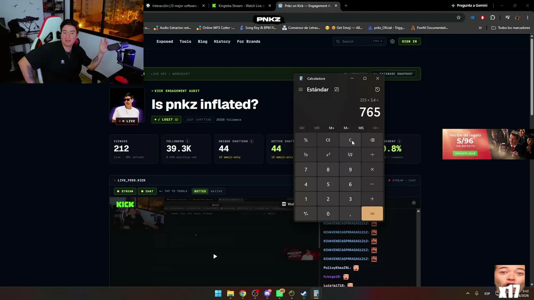Screen dimensions: 534x300
Task: Click the LEGIT status badge
Action: tap(166, 120)
